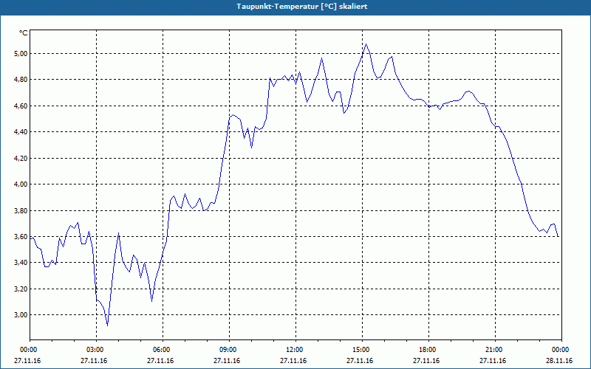
Task: Select the 3,00 y-axis label
Action: coord(21,315)
